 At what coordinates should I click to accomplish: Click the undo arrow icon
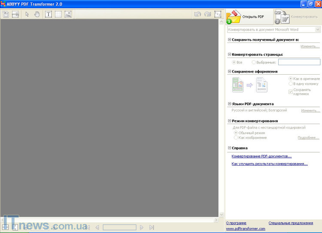(x=197, y=14)
